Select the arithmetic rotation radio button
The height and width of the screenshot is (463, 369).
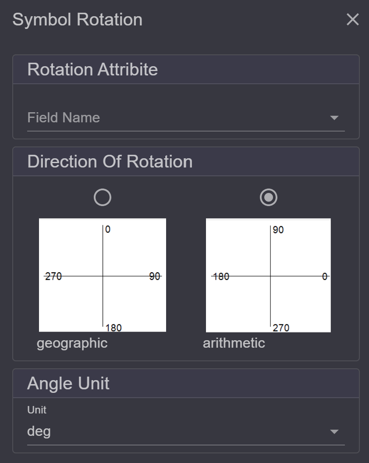268,197
